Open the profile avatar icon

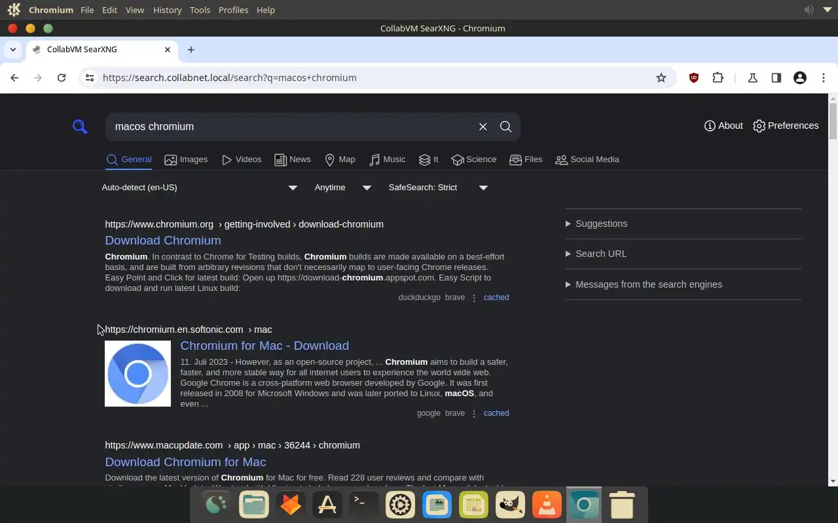tap(799, 78)
